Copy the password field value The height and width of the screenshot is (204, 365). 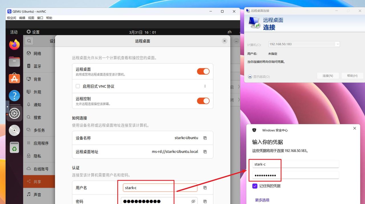pyautogui.click(x=205, y=201)
